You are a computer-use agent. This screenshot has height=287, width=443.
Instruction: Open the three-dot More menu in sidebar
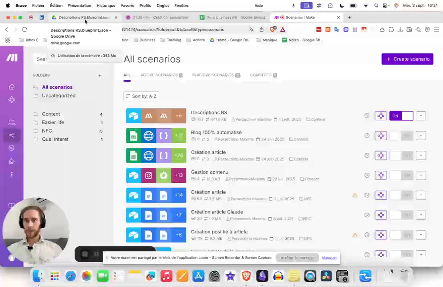pos(12,174)
